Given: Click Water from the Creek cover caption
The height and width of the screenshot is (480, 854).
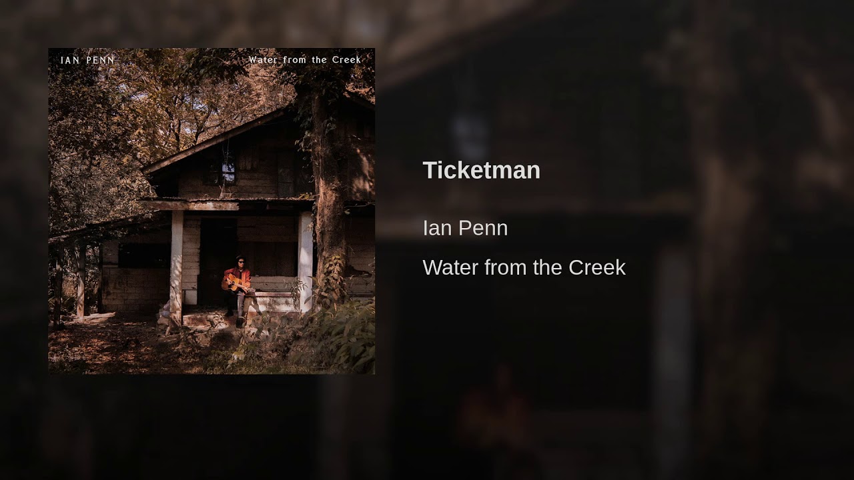Looking at the screenshot, I should click(x=305, y=59).
